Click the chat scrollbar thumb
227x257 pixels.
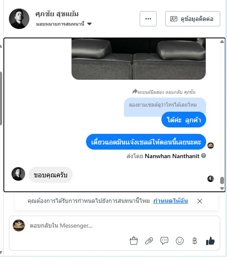tap(222, 180)
